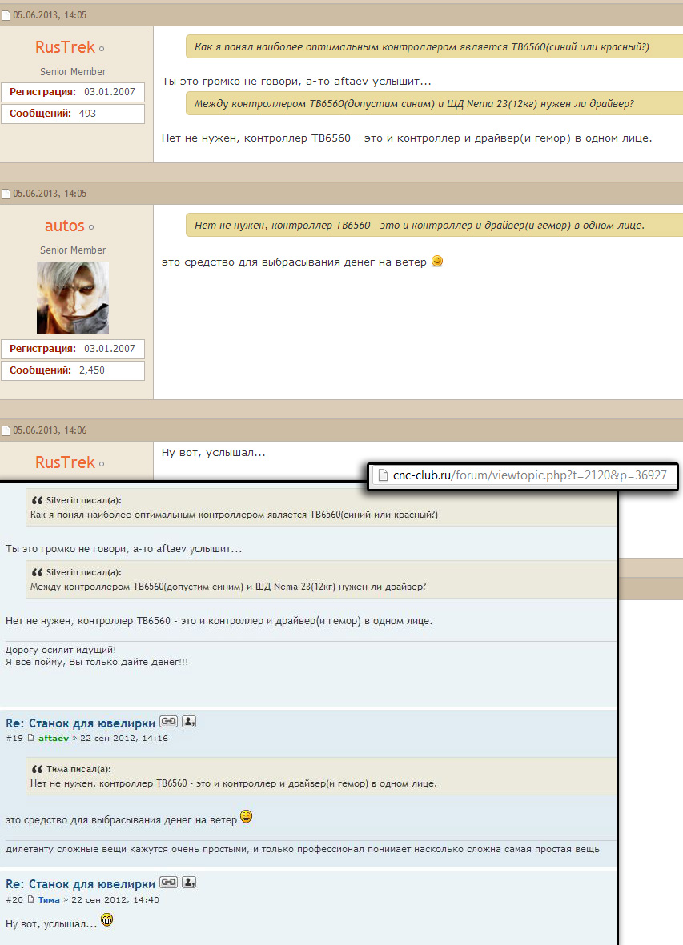This screenshot has height=945, width=683.
Task: Click emoticon after 'денег на ветер' in post #19
Action: 246,817
